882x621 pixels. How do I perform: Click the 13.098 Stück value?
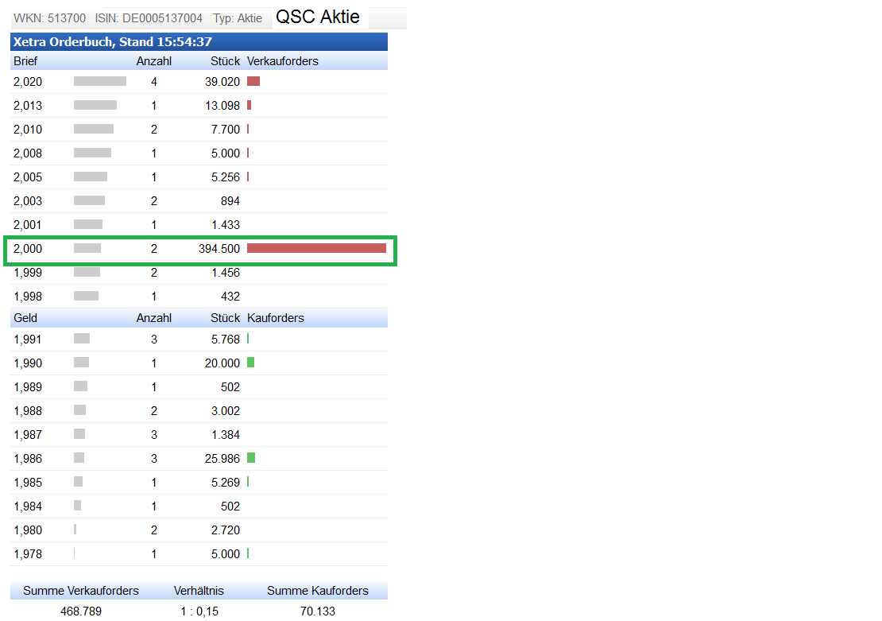click(x=222, y=105)
